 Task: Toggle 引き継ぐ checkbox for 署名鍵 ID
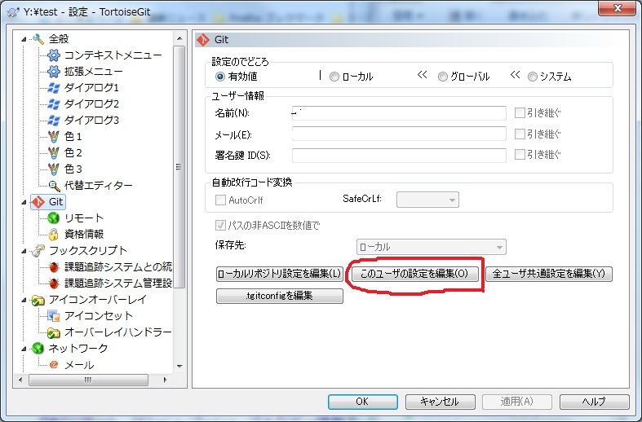pyautogui.click(x=520, y=154)
